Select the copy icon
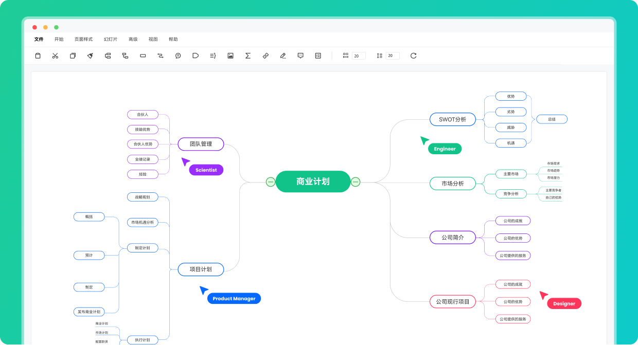The image size is (638, 345). click(x=73, y=56)
